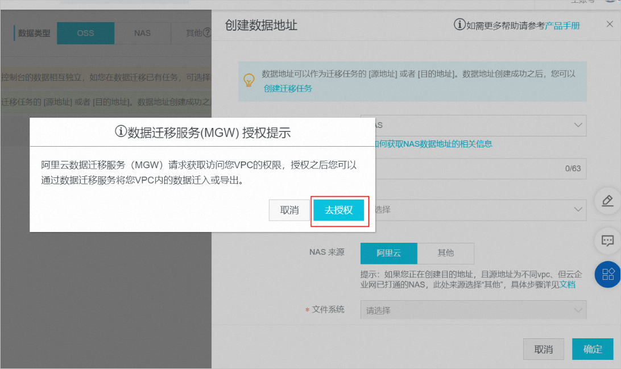This screenshot has width=621, height=369.
Task: Select 阿里云 as NAS 来源
Action: point(388,253)
